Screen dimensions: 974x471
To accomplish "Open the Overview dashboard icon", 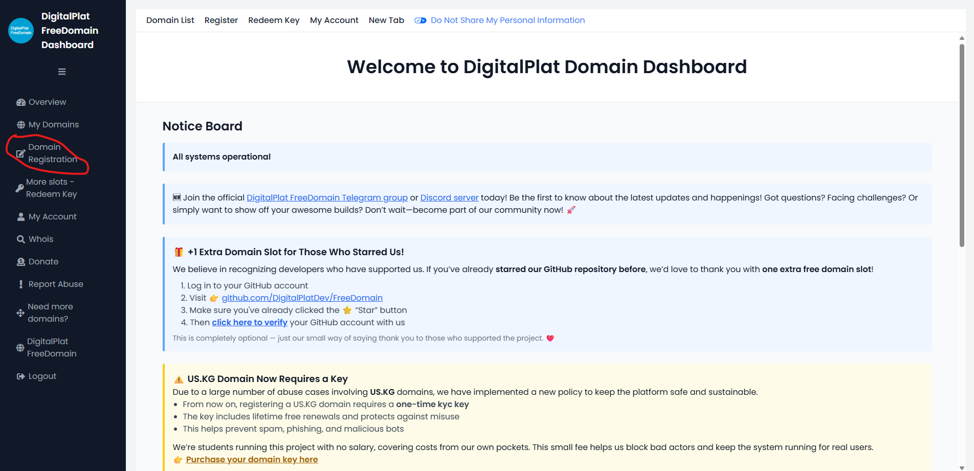I will [21, 102].
